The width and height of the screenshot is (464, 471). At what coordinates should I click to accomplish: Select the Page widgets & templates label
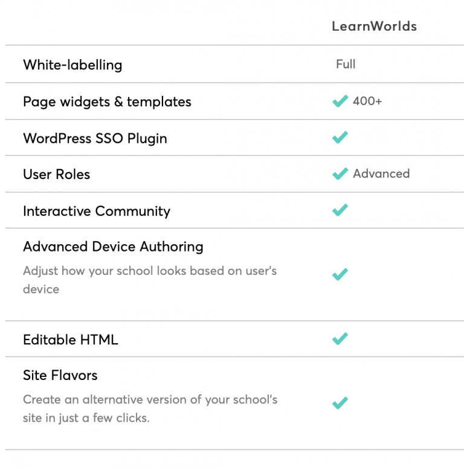click(x=107, y=102)
